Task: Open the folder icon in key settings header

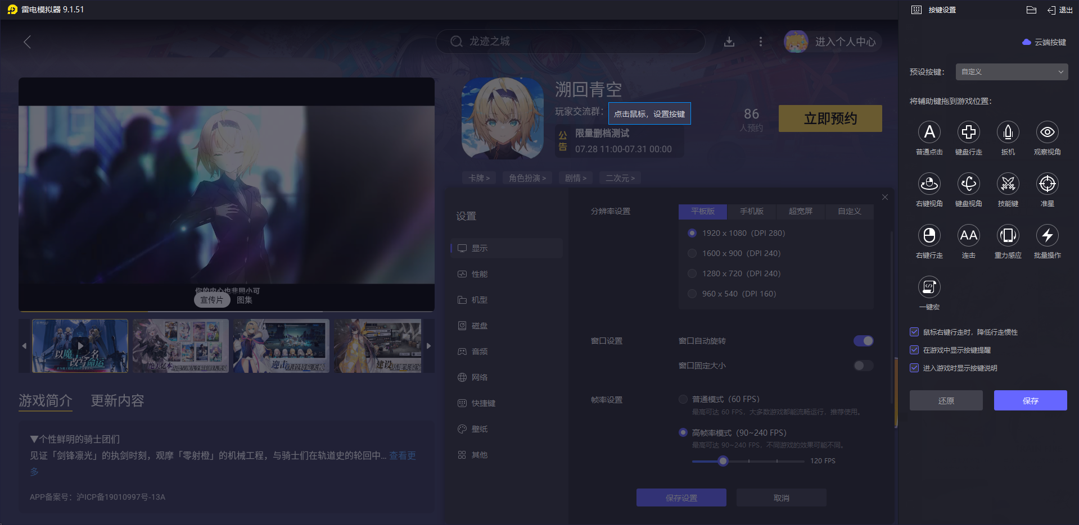Action: 1031,10
